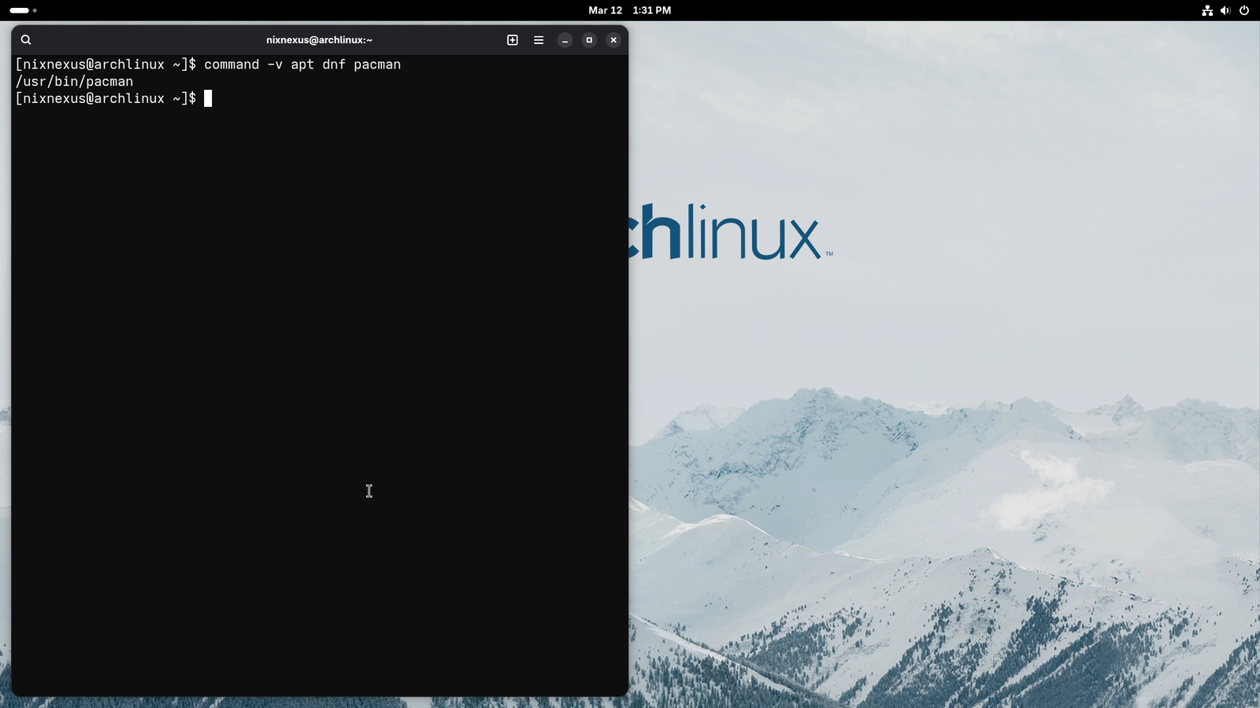Minimize the terminal window

click(x=565, y=39)
